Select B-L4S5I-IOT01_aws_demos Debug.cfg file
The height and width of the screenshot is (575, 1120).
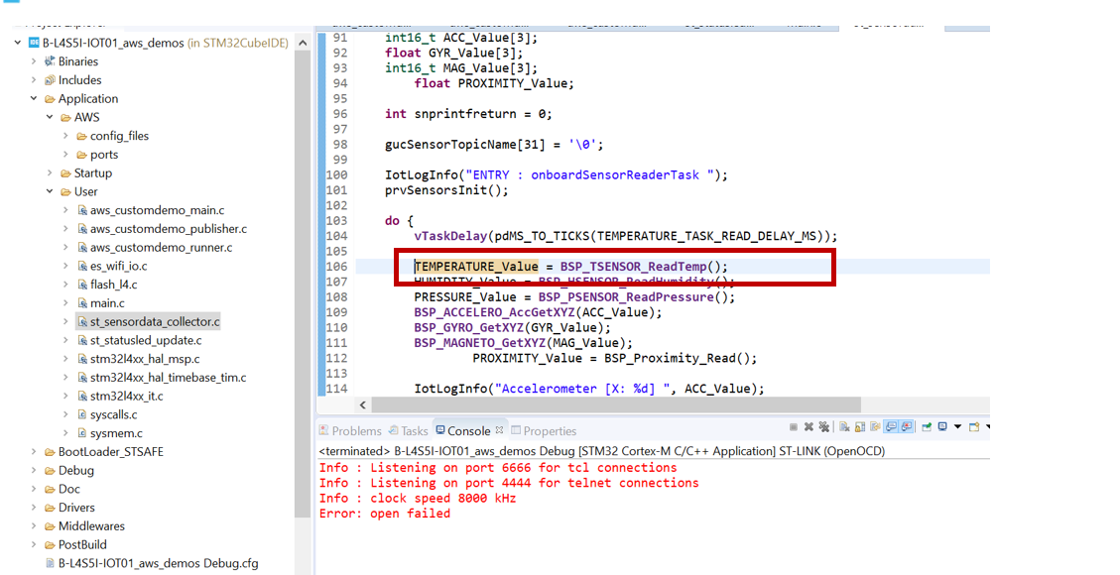[158, 563]
